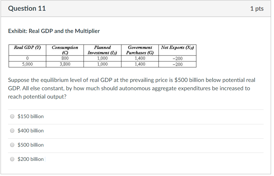The width and height of the screenshot is (274, 176).
Task: Click the Real GDP (Y) column header
Action: coord(27,47)
